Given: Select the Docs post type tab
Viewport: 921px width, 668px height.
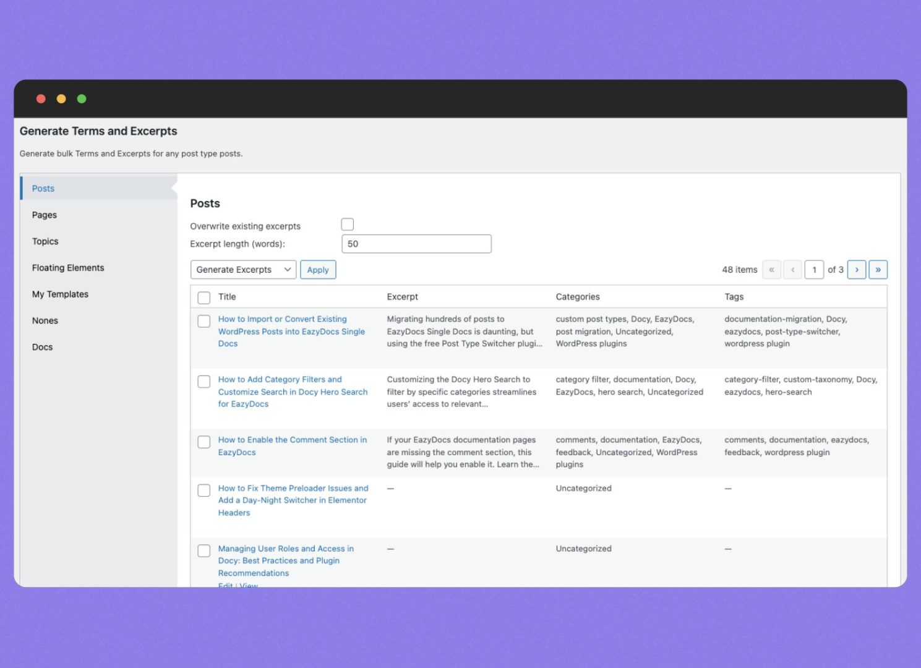Looking at the screenshot, I should coord(43,347).
